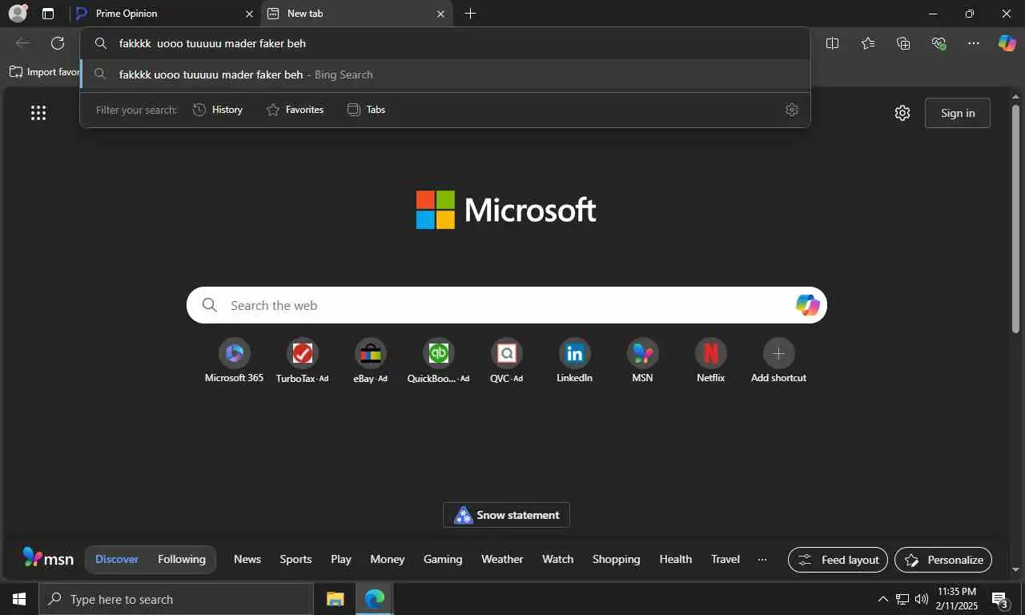Image resolution: width=1025 pixels, height=615 pixels.
Task: Click Add shortcut plus icon
Action: 778,353
